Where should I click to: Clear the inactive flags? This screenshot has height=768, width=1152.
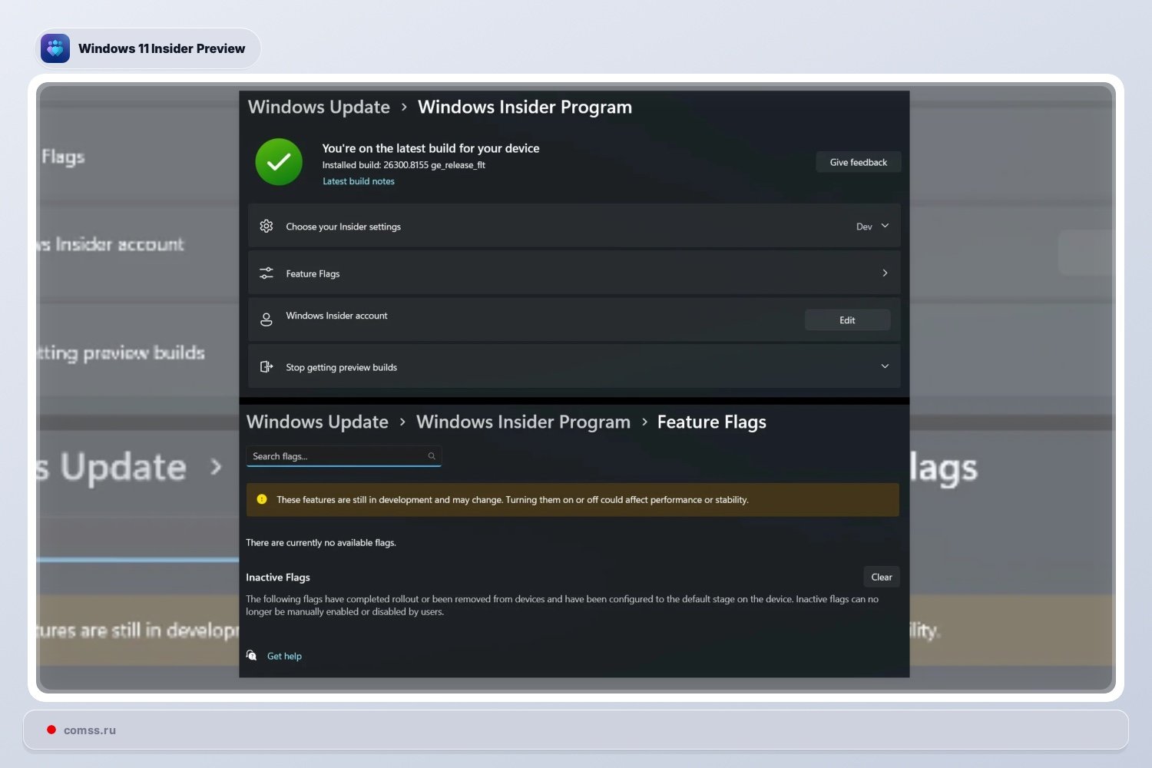[881, 578]
